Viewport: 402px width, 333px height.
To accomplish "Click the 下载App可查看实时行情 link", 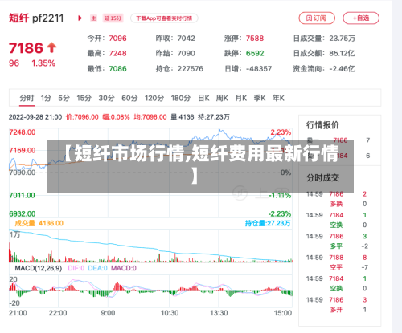I will point(164,18).
